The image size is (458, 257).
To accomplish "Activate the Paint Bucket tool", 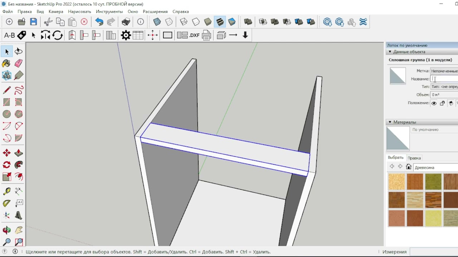I will [6, 63].
